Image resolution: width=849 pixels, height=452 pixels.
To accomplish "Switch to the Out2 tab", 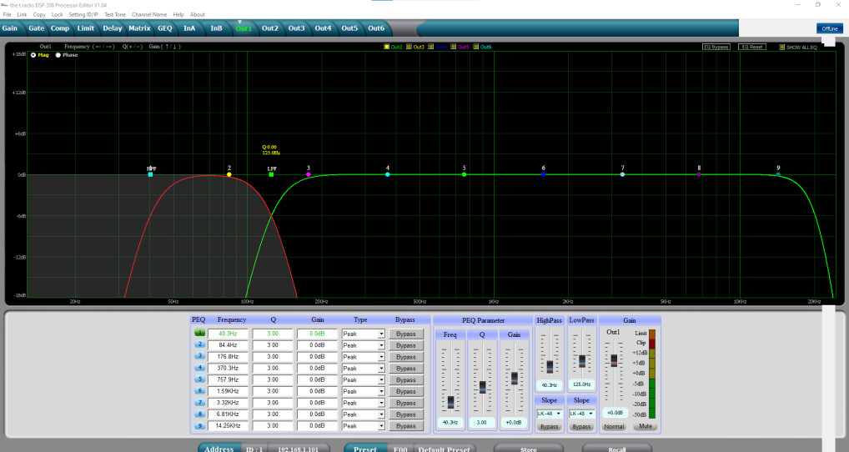I will [x=269, y=28].
